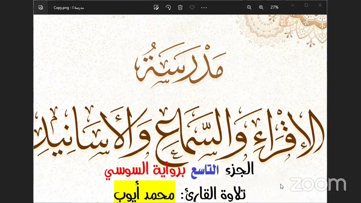The width and height of the screenshot is (361, 203).
Task: Click the file name Copy.png title text
Action: point(69,8)
